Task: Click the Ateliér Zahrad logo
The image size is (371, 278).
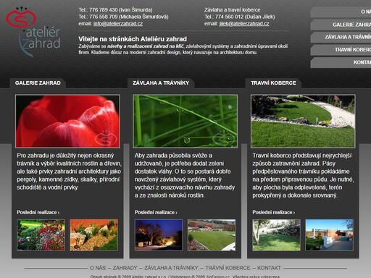Action: (33, 31)
